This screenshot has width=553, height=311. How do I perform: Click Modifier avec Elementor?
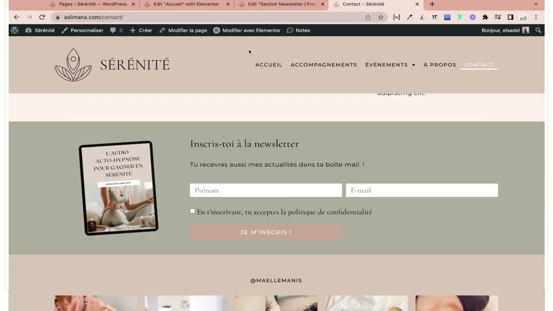click(247, 30)
